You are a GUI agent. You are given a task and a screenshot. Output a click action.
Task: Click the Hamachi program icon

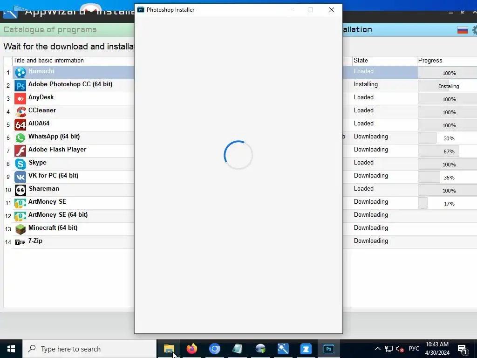click(20, 72)
